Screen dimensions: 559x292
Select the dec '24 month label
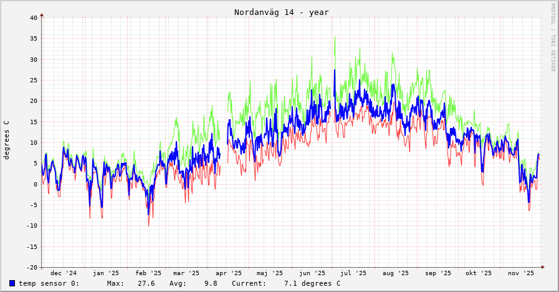[x=64, y=273]
